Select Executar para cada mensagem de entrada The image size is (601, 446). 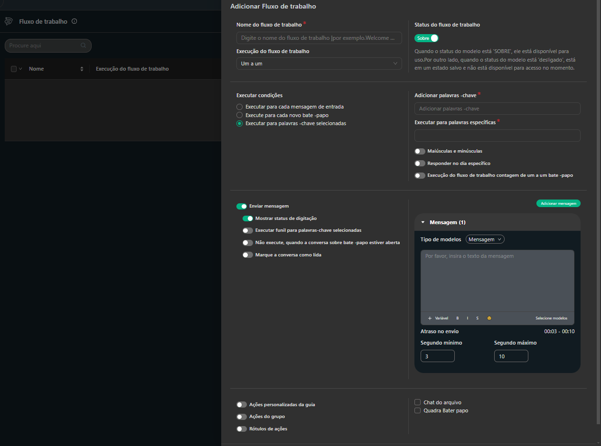point(240,107)
